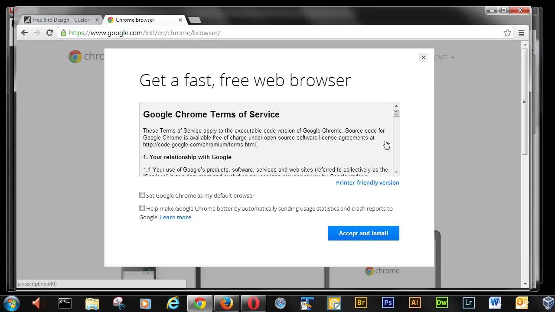The height and width of the screenshot is (312, 555).
Task: Close the Chrome Browser tab
Action: click(x=180, y=20)
